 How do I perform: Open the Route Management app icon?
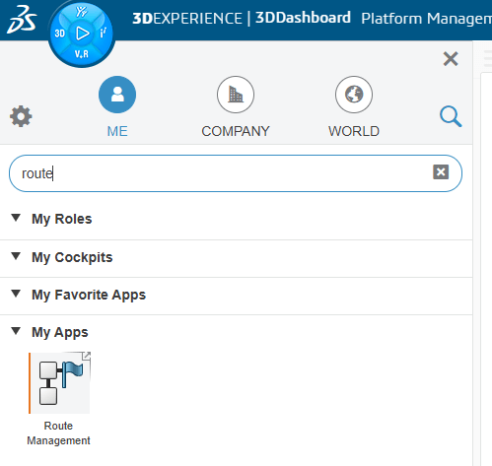(59, 383)
